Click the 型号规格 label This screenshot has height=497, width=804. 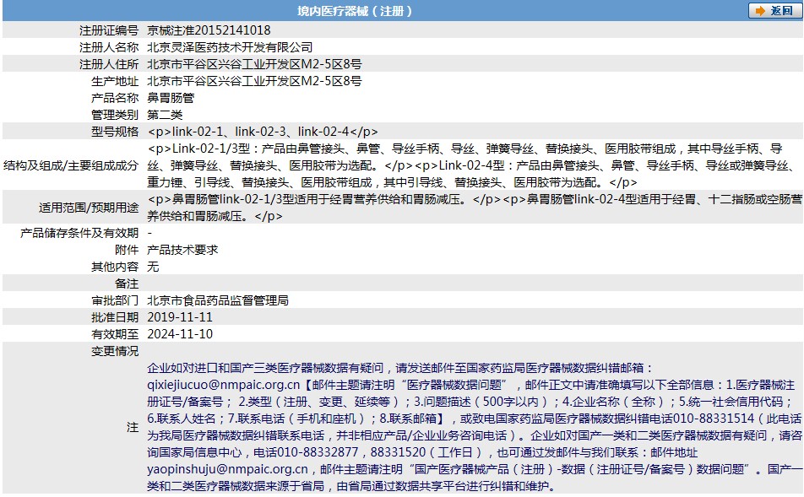tap(115, 132)
